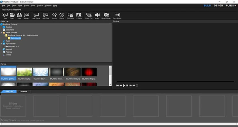This screenshot has height=127, width=238.
Task: Select 04_menu-classic thumbnail
Action: (57, 72)
